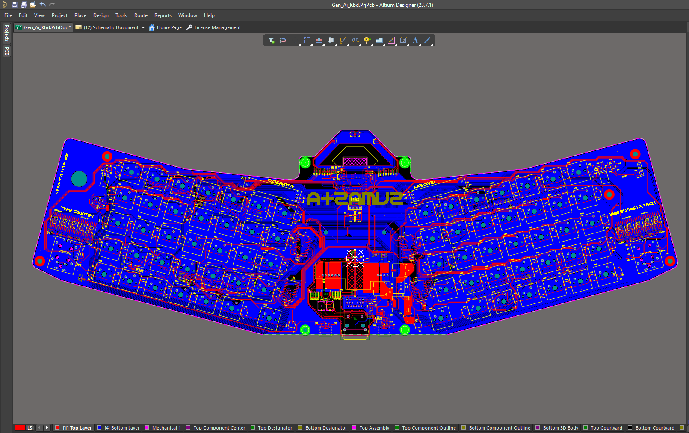The height and width of the screenshot is (433, 689).
Task: Toggle the Bottom Layer color box
Action: [99, 427]
